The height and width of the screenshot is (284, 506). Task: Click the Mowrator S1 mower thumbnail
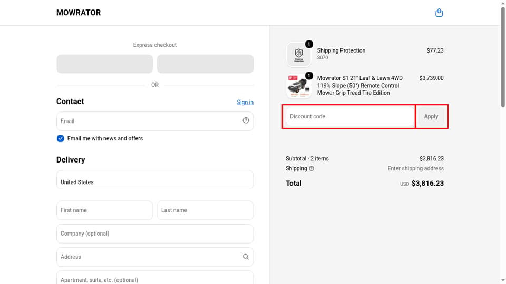[299, 85]
